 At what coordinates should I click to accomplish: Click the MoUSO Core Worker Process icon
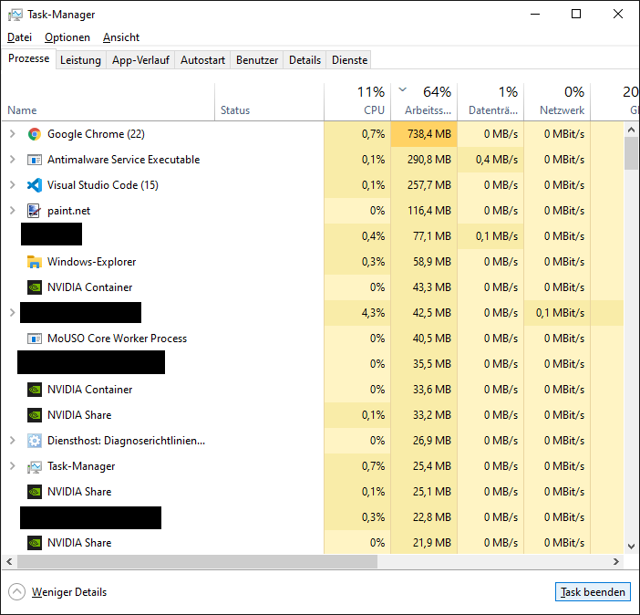point(35,339)
